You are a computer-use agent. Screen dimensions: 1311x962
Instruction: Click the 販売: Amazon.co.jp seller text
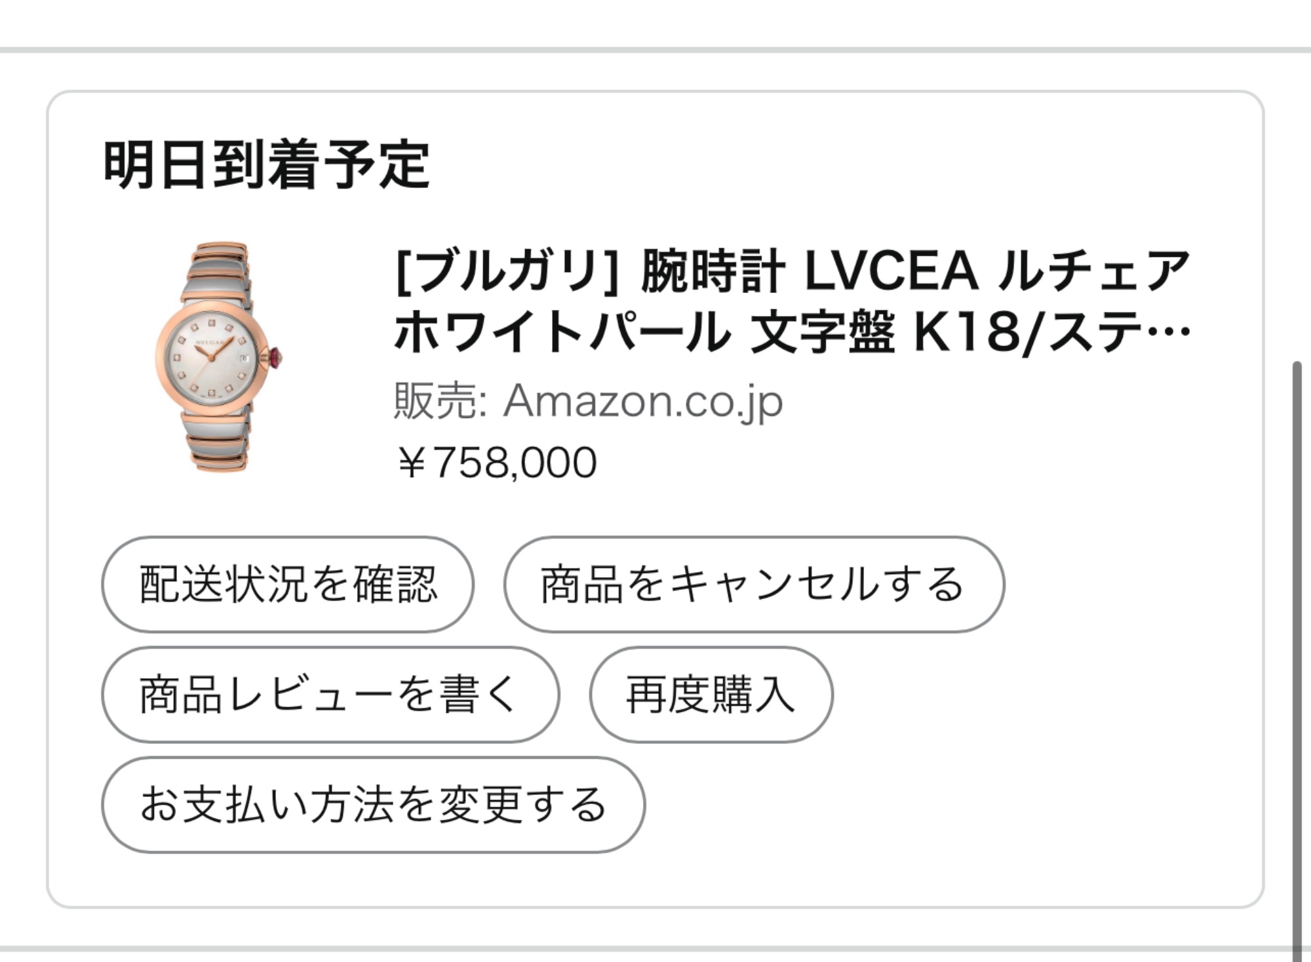pos(588,400)
